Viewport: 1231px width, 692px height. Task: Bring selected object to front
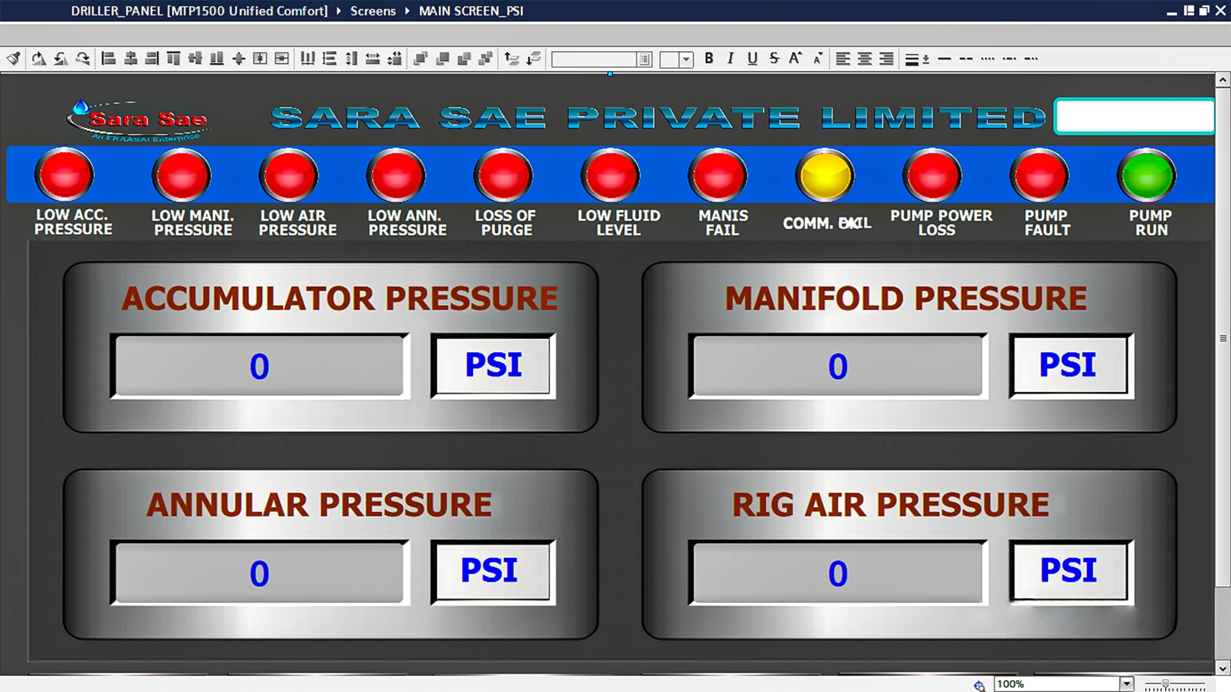click(x=421, y=58)
